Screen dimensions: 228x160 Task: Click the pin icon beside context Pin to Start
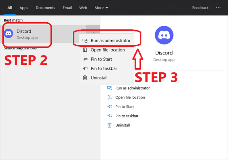85,59
